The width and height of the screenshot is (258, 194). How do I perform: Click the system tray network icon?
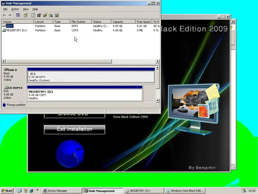(x=244, y=191)
